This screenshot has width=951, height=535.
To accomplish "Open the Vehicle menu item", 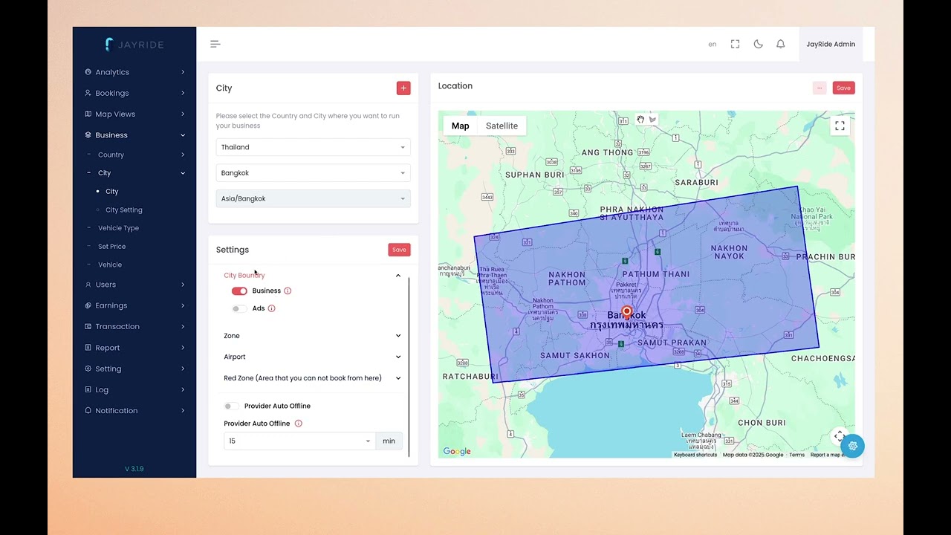I will tap(109, 265).
